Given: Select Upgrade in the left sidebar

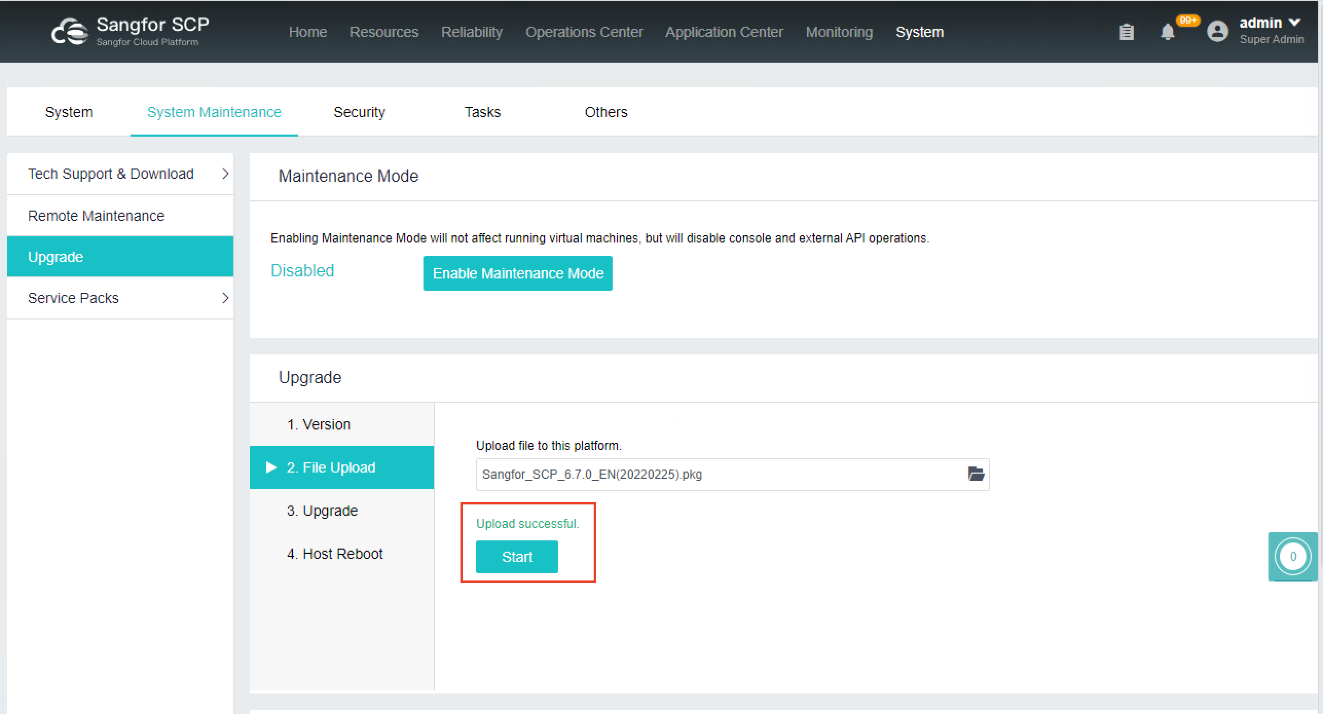Looking at the screenshot, I should 120,257.
